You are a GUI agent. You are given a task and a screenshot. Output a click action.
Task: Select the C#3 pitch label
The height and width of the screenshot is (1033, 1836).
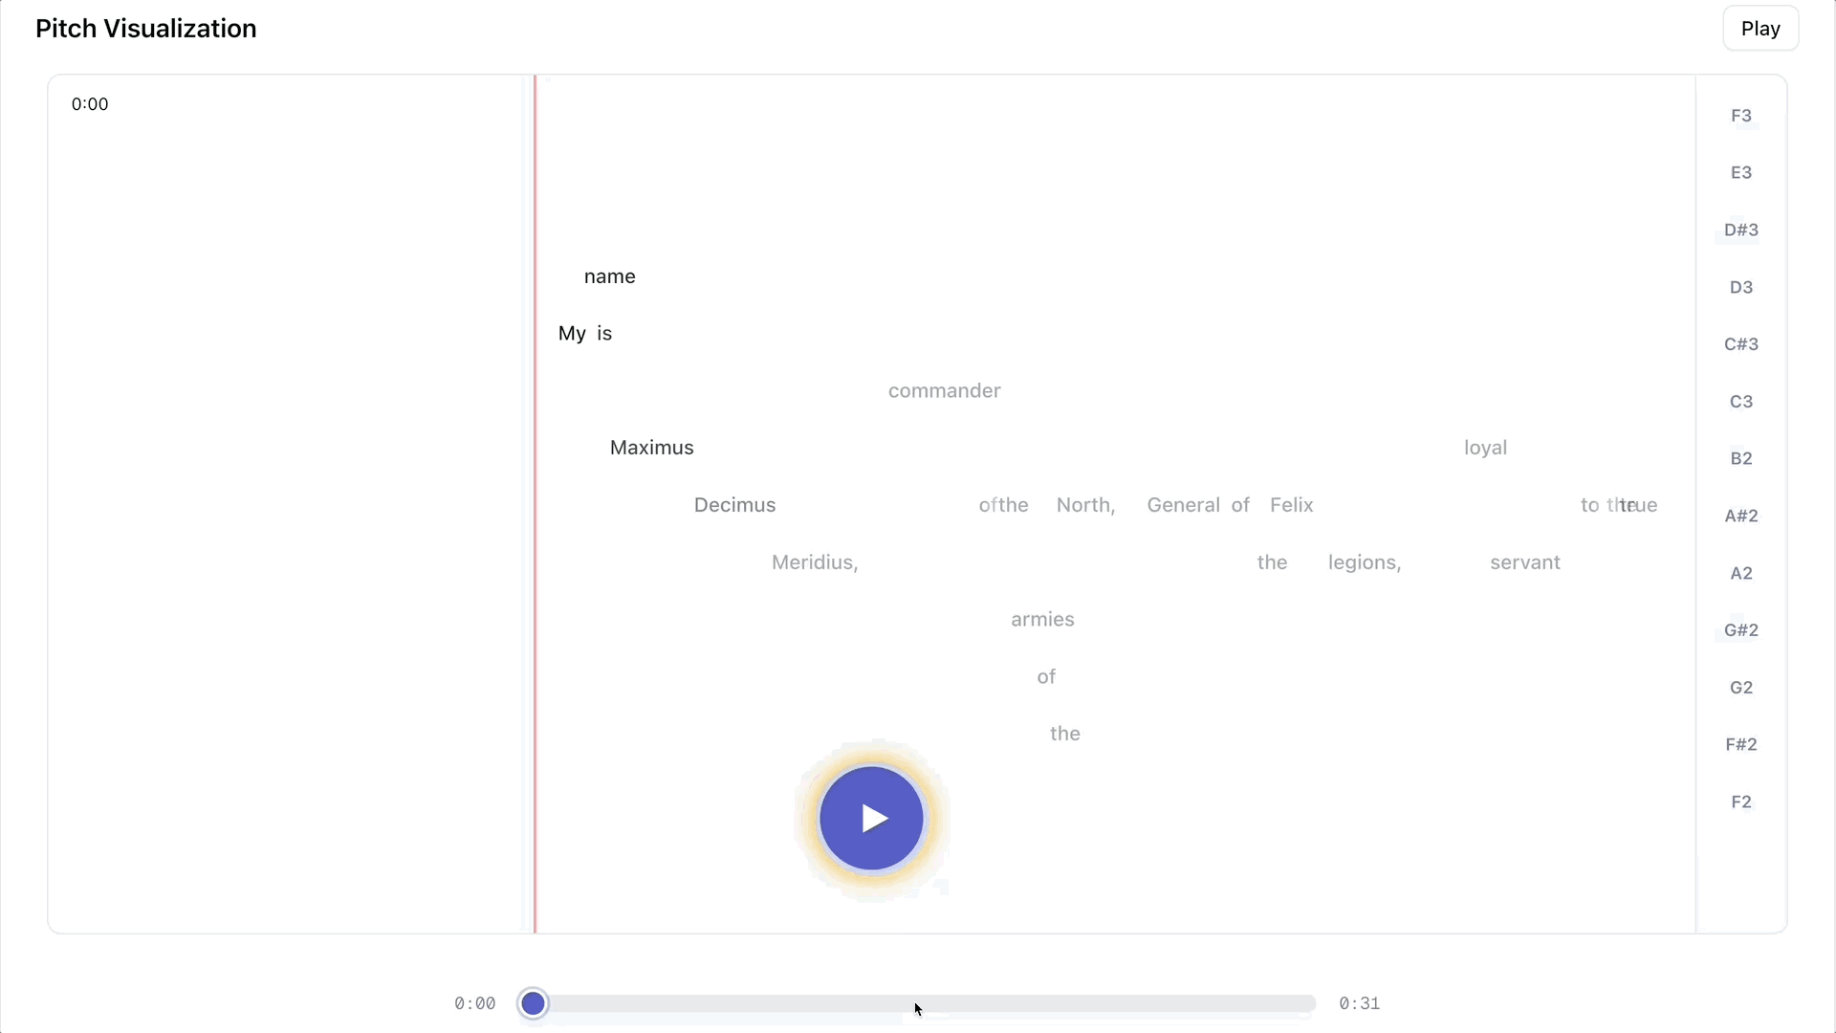[1741, 344]
